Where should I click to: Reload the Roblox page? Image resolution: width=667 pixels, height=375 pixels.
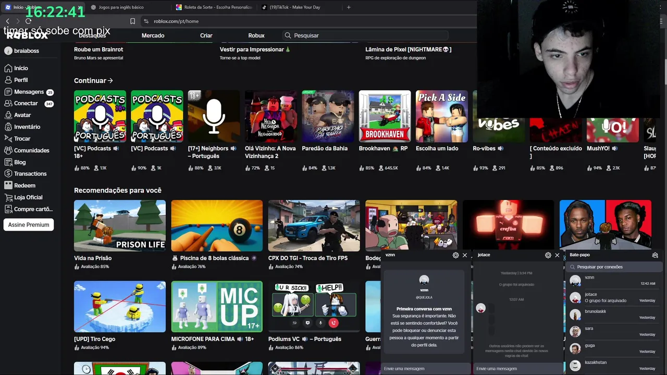pos(28,21)
